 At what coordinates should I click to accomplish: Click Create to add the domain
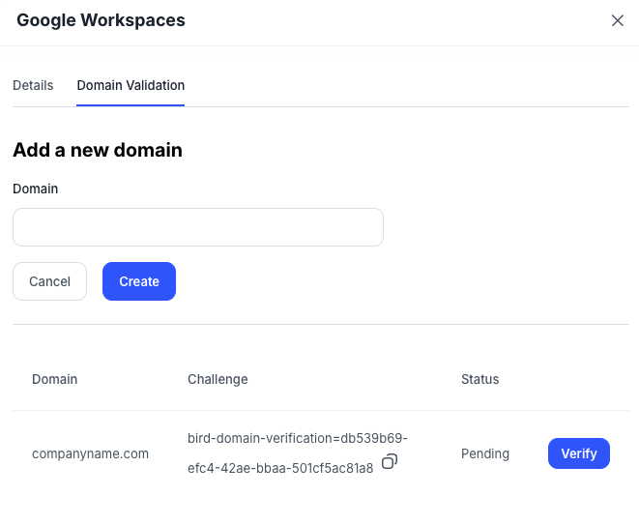point(138,281)
